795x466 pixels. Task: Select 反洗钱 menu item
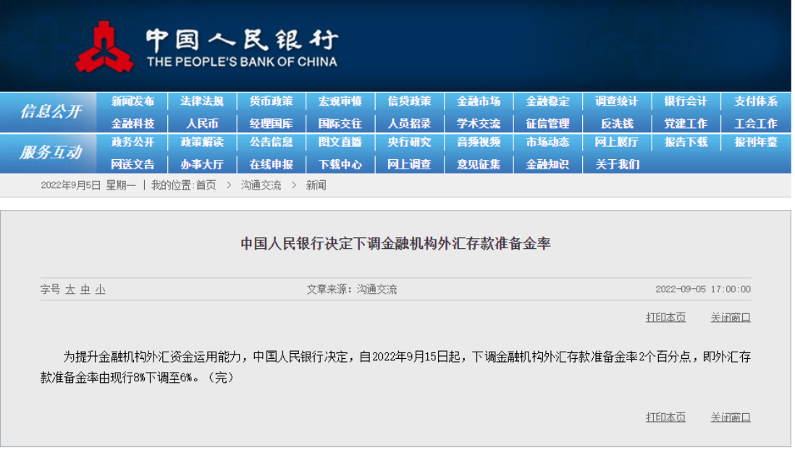(x=617, y=124)
